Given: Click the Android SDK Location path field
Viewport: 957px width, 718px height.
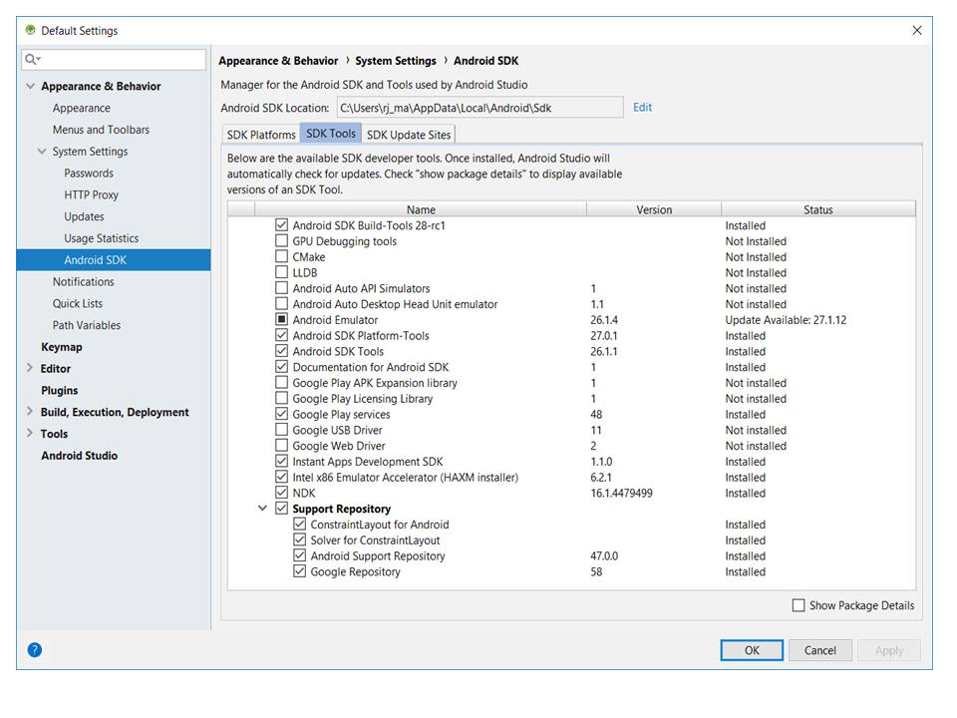Looking at the screenshot, I should 479,108.
